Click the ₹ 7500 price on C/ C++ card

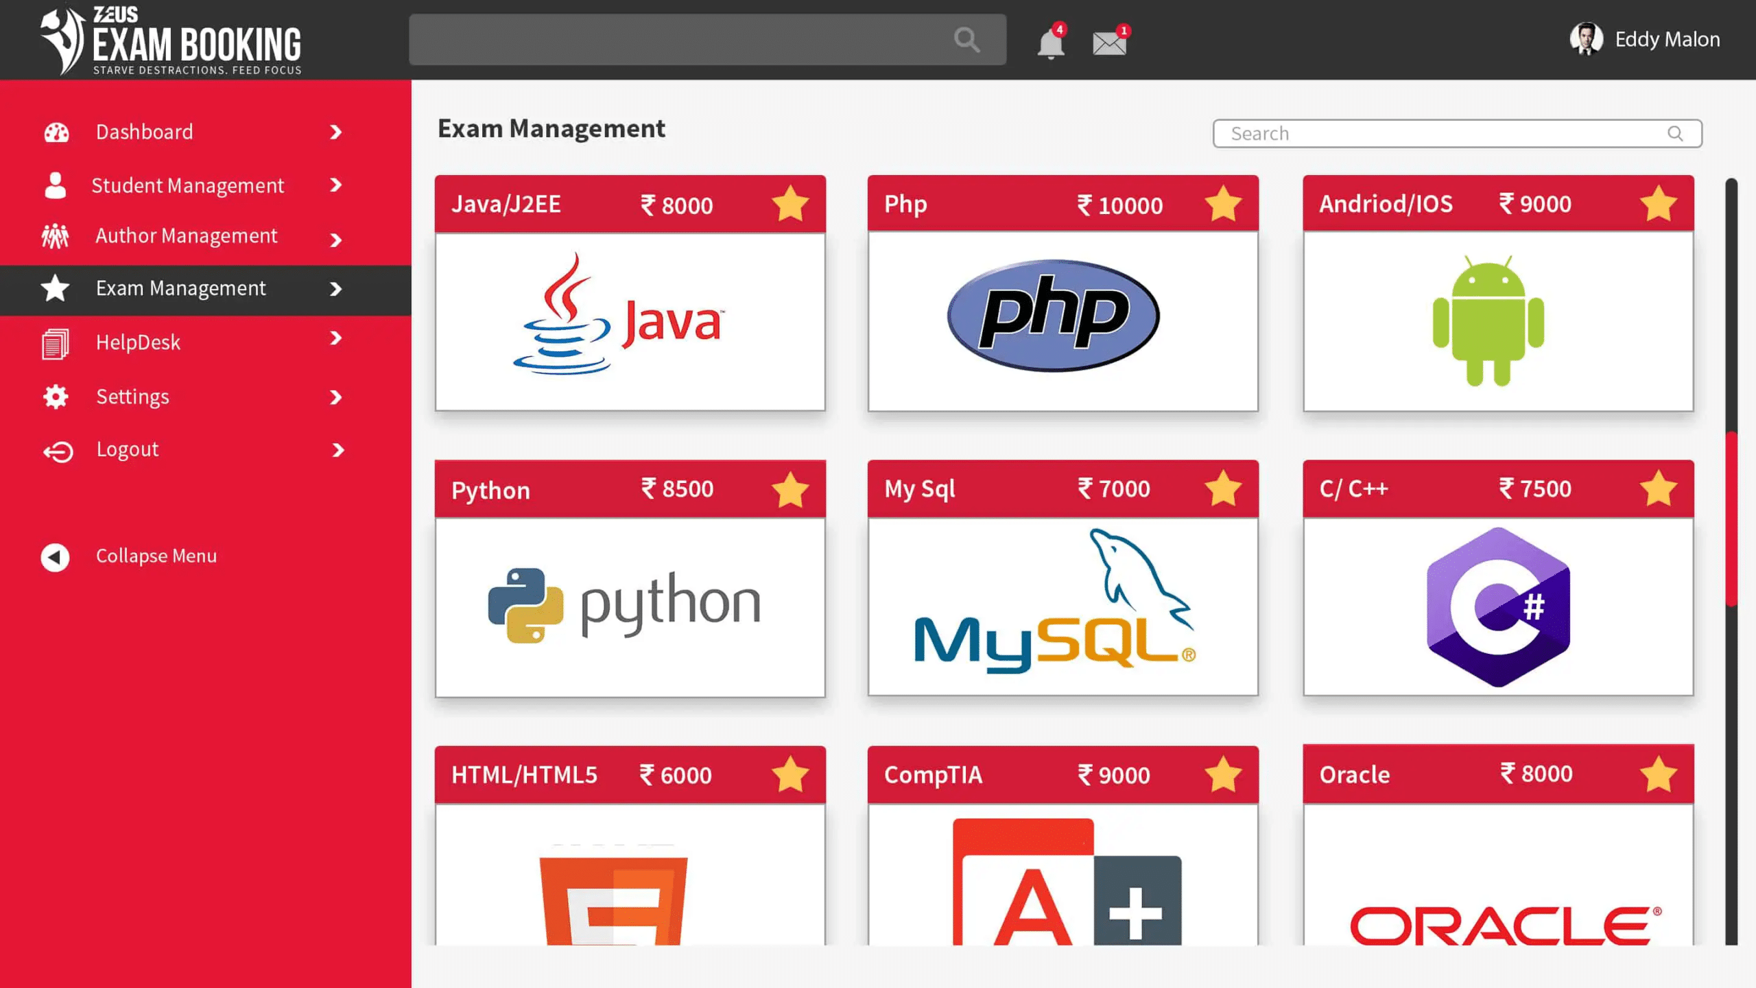pyautogui.click(x=1534, y=489)
